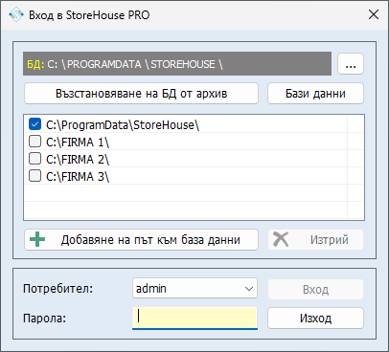Select the C:\FIRMA 1\ row text

pyautogui.click(x=78, y=143)
